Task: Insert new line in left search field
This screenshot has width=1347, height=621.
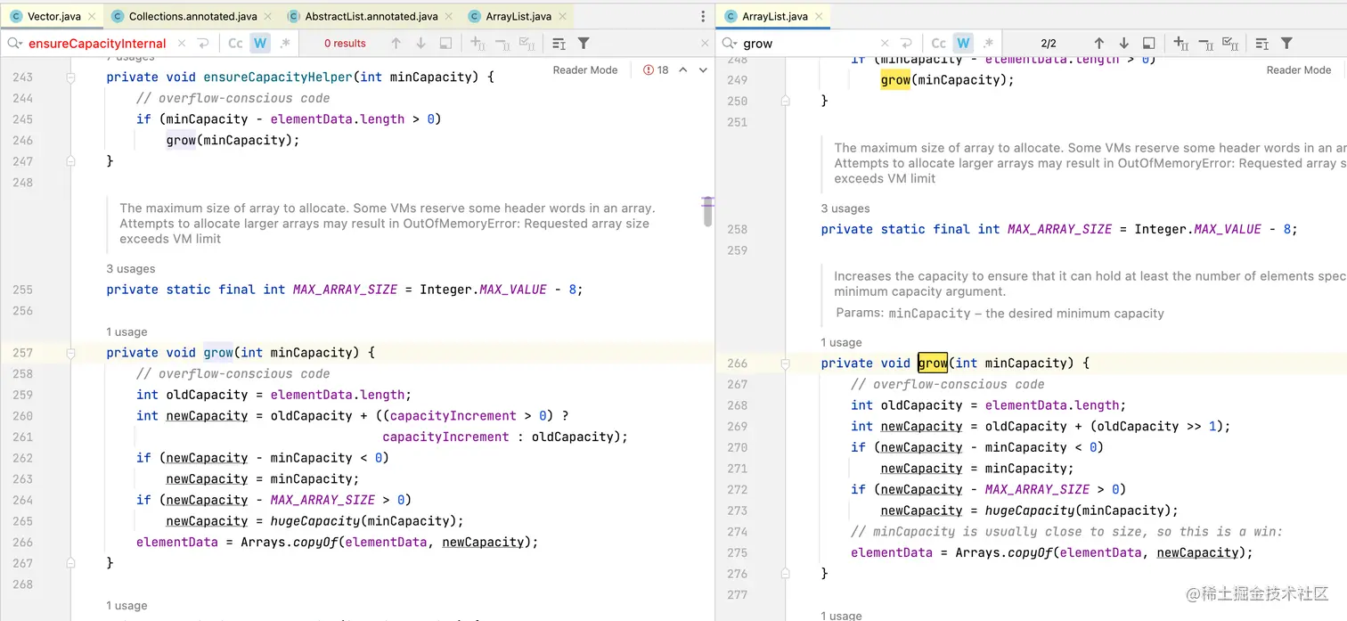Action: click(x=203, y=43)
